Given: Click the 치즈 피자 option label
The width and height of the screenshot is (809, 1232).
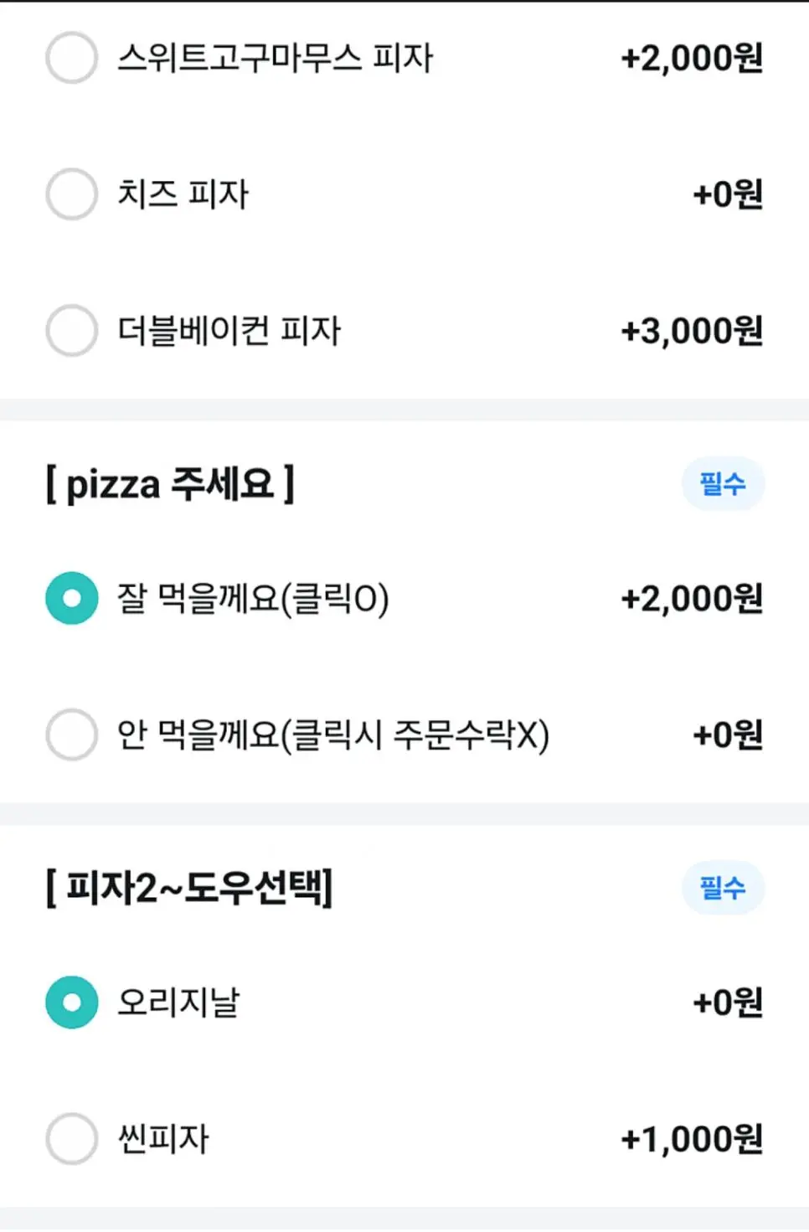Looking at the screenshot, I should point(183,194).
